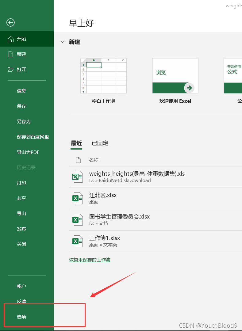Open 工作簿1.xlsx from recent list
The height and width of the screenshot is (331, 242).
click(105, 238)
